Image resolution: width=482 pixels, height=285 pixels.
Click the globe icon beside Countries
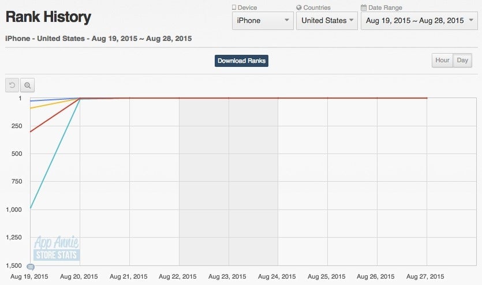coord(299,7)
